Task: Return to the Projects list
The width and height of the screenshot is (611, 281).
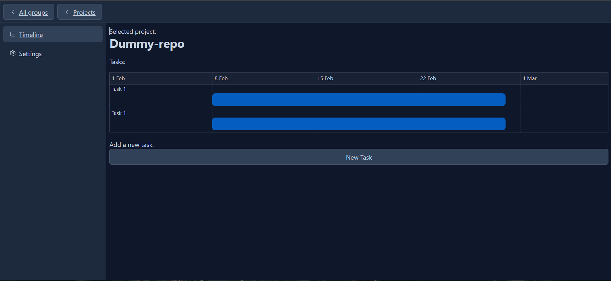Action: pyautogui.click(x=84, y=12)
